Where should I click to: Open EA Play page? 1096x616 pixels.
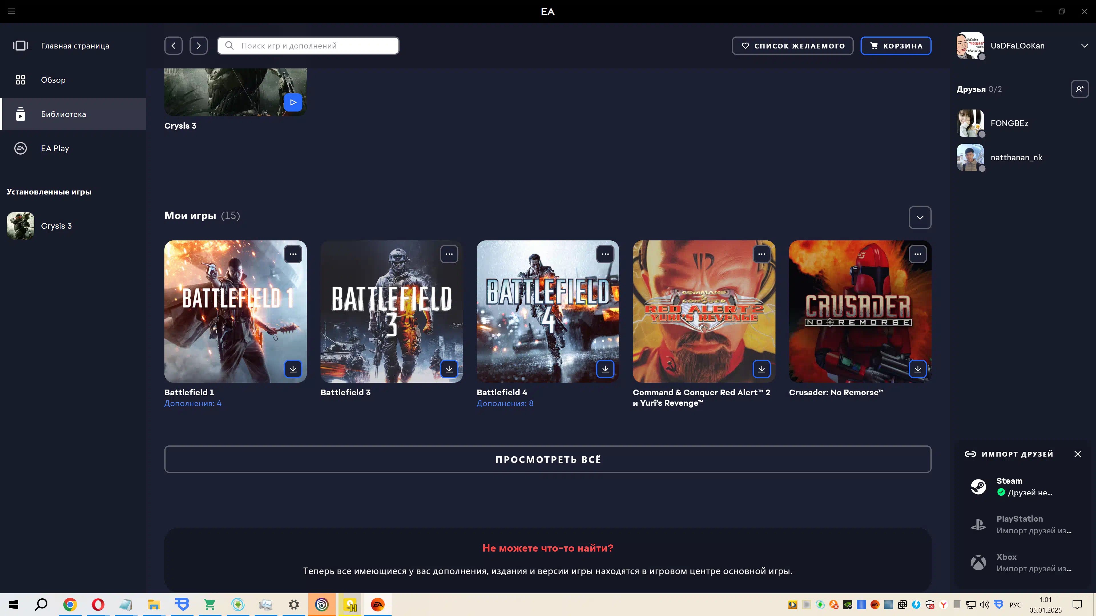click(73, 148)
